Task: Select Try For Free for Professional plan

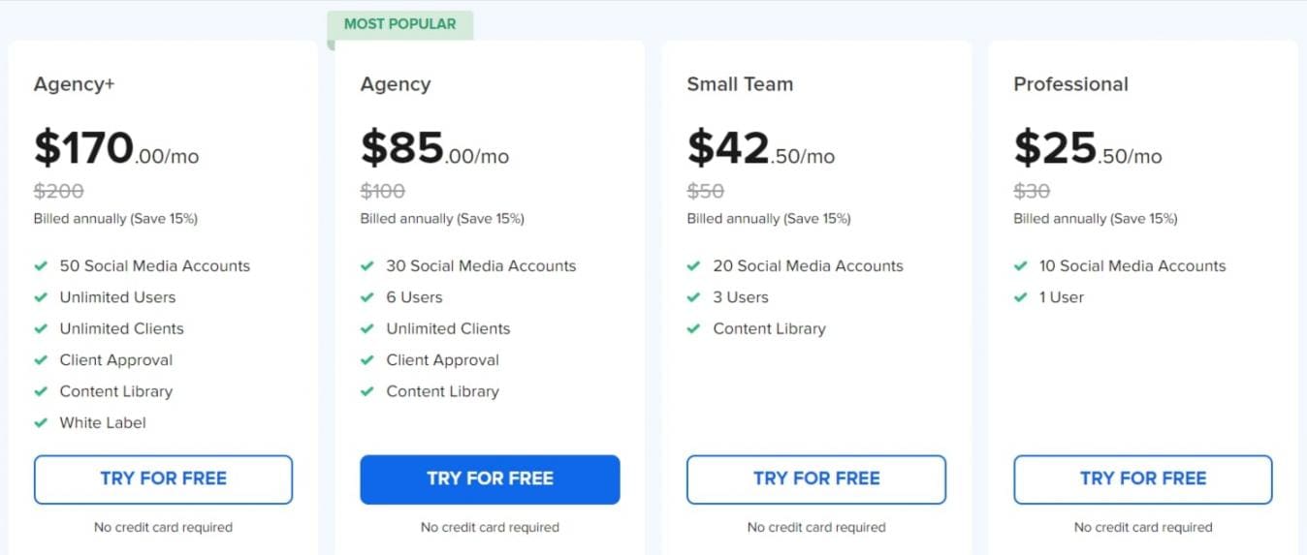Action: (1143, 478)
